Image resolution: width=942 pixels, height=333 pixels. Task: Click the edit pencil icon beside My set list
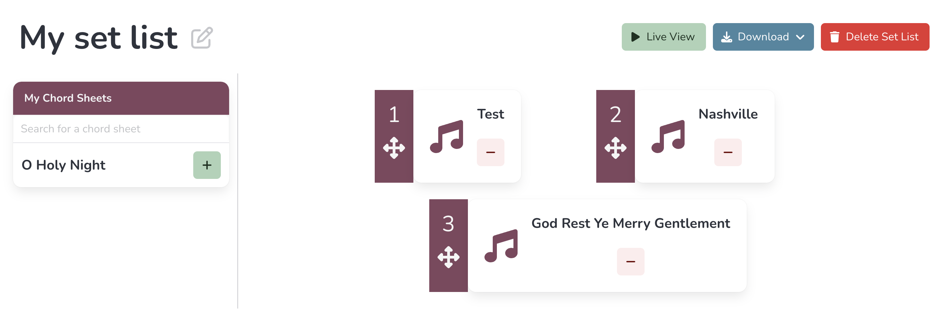(202, 38)
